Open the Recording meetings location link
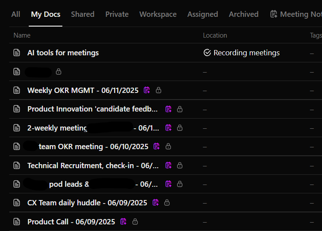 (246, 53)
